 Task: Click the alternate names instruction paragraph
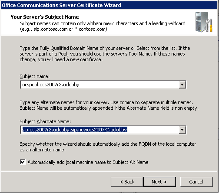[x=109, y=105]
